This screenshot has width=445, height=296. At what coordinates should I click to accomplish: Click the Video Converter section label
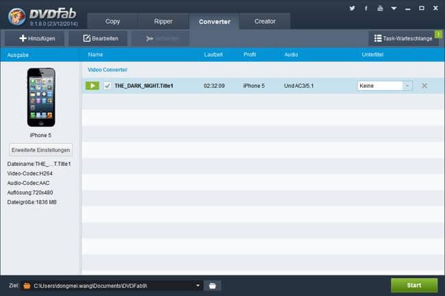point(107,70)
